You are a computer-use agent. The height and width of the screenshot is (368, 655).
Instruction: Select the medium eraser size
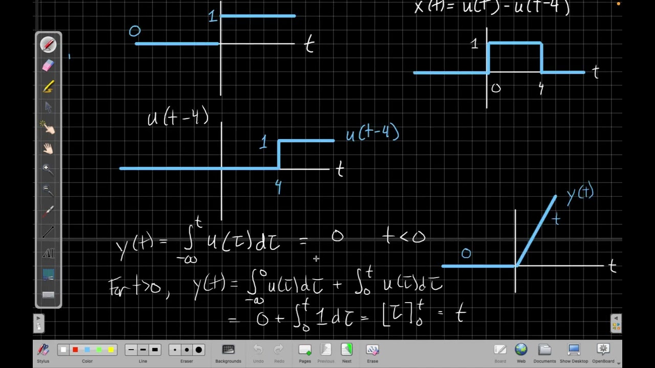[187, 350]
